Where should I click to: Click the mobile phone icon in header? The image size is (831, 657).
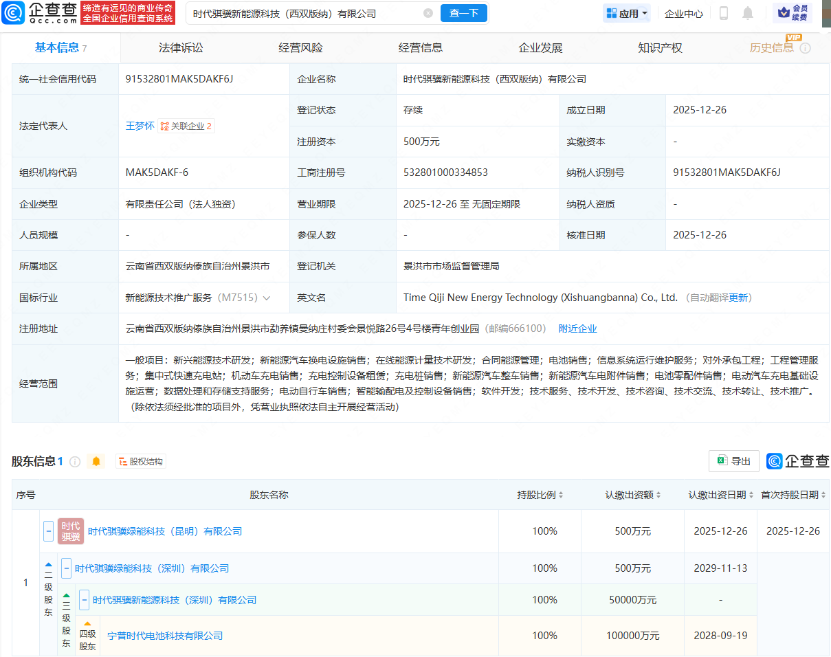(724, 13)
